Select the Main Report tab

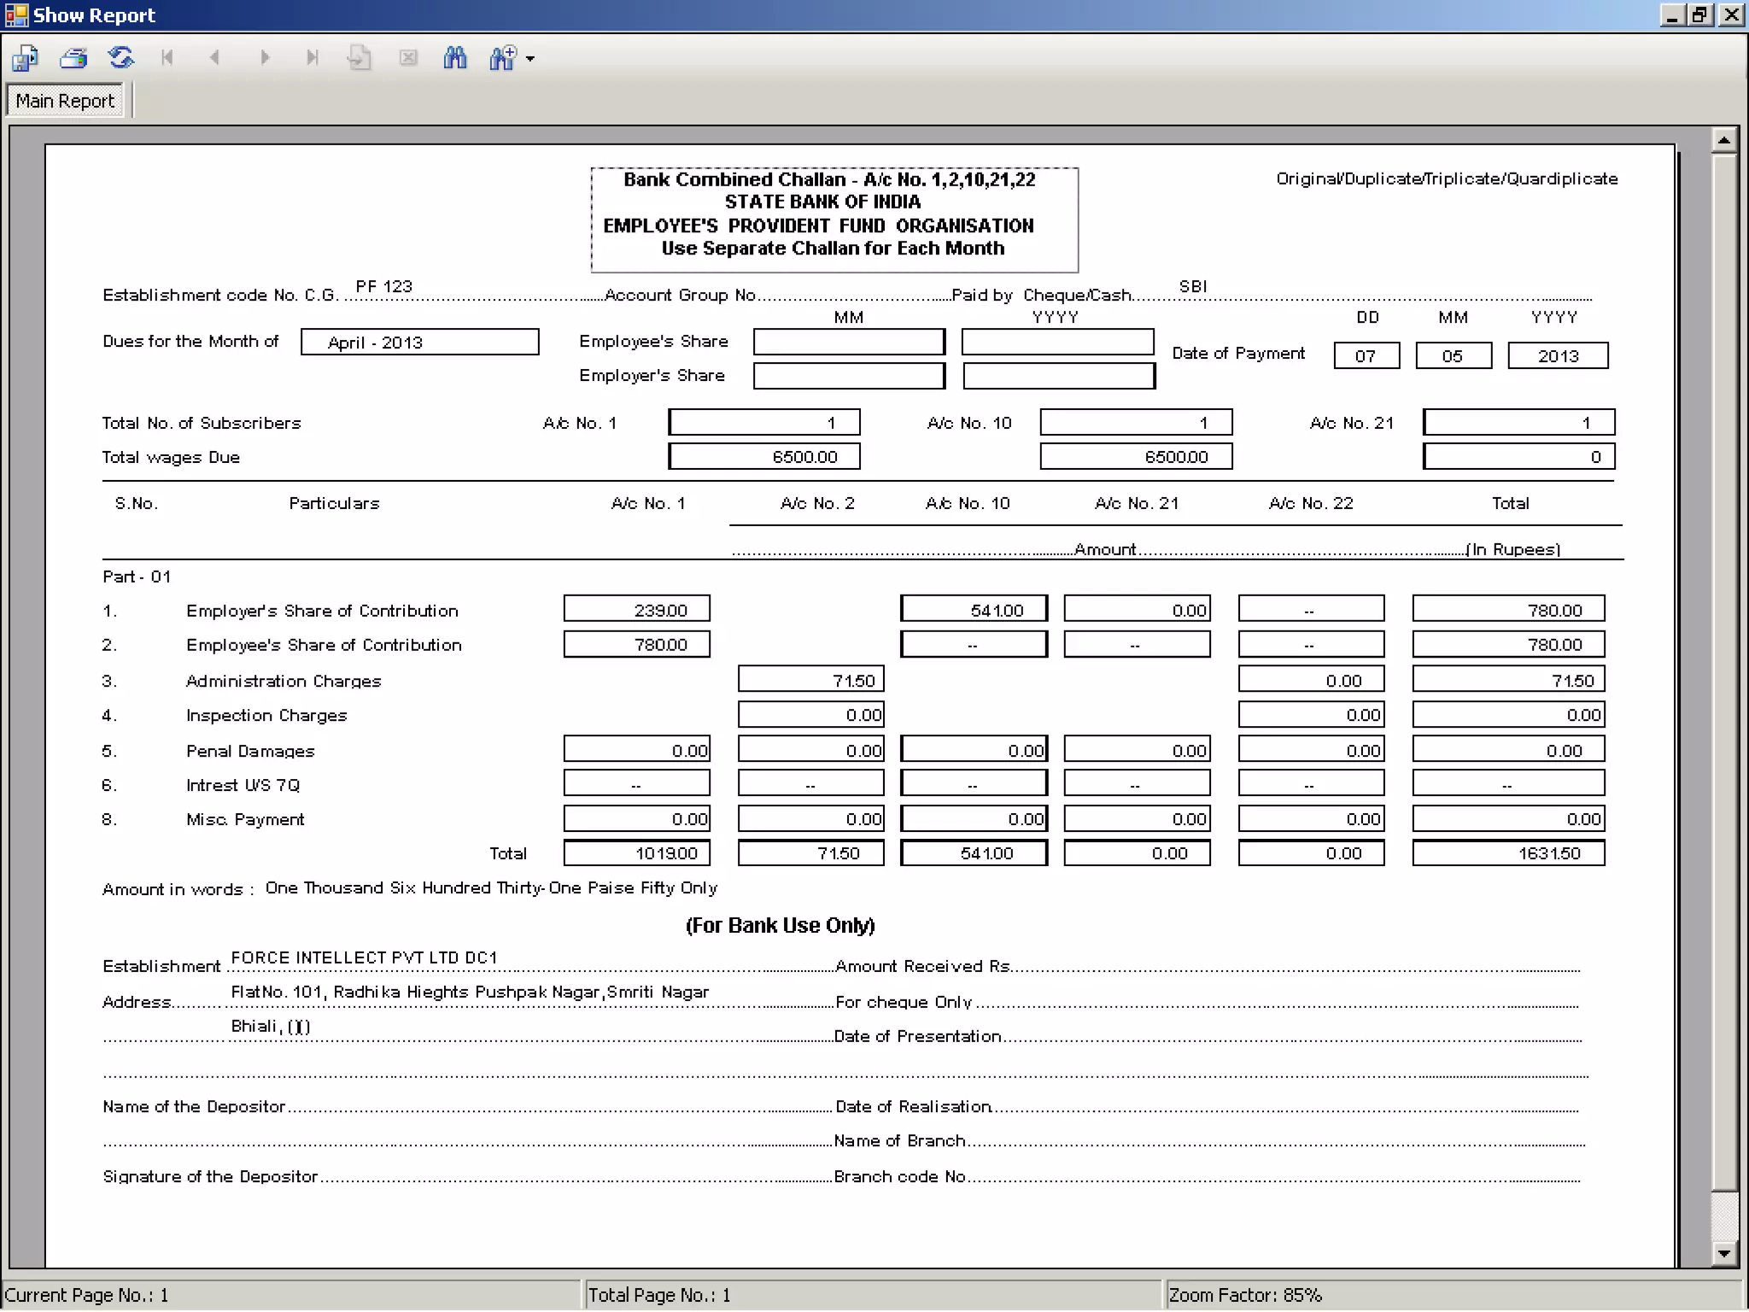tap(65, 101)
